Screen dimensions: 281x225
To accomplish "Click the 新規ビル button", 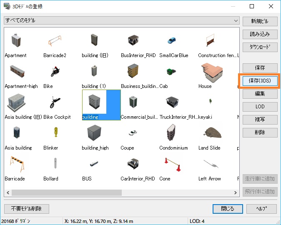I will (x=260, y=21).
